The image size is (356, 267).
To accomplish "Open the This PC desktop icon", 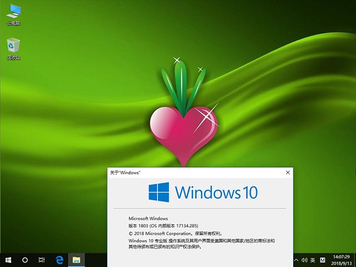I will (13, 14).
